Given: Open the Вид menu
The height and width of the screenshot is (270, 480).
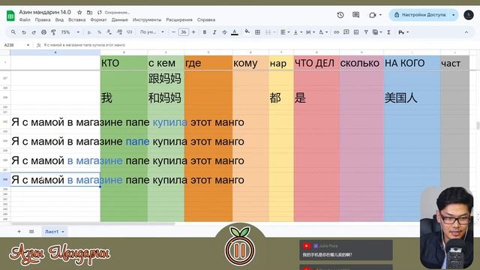Looking at the screenshot, I should [x=59, y=19].
